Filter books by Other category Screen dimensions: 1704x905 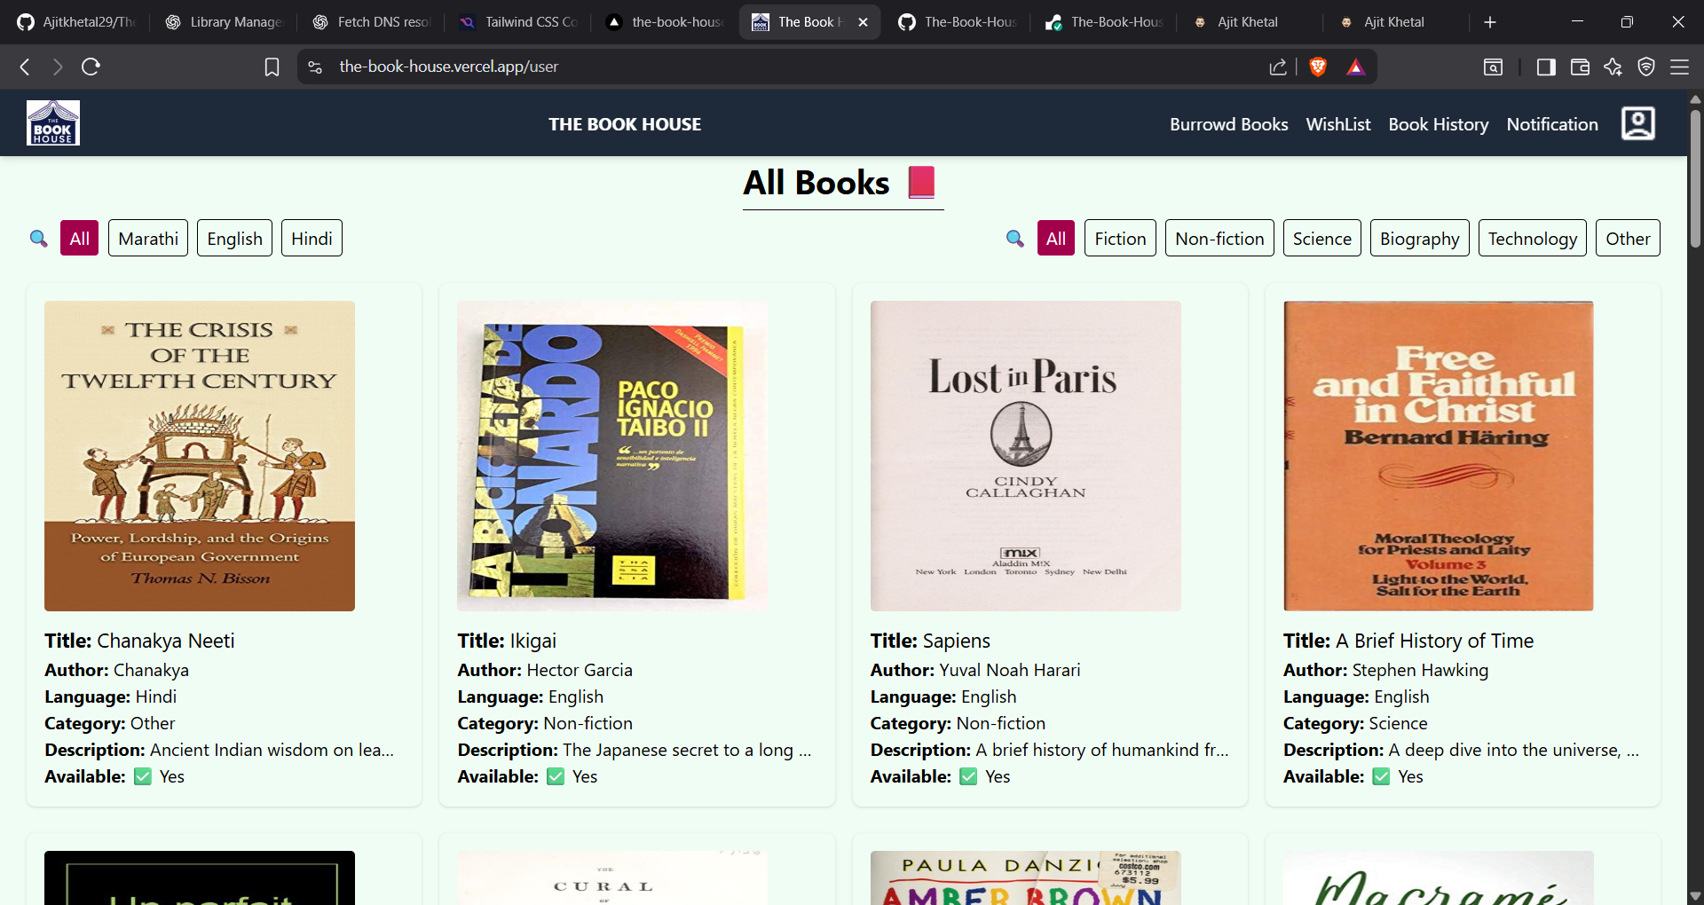1628,238
